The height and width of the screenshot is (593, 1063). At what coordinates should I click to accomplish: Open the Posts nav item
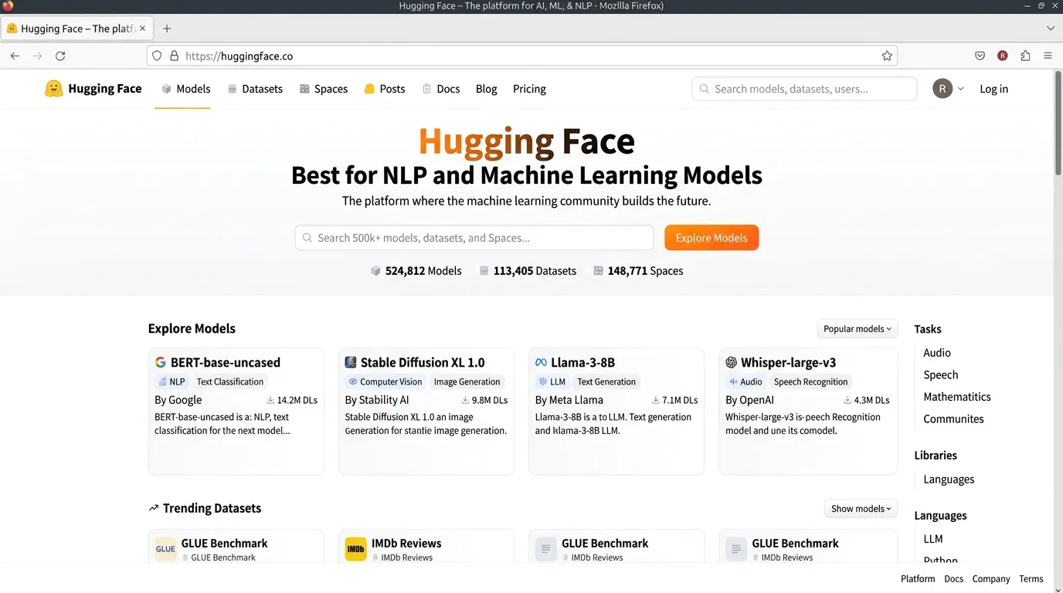click(x=385, y=89)
